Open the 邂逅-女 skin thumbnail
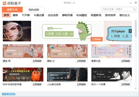The image size is (139, 97). point(67,51)
